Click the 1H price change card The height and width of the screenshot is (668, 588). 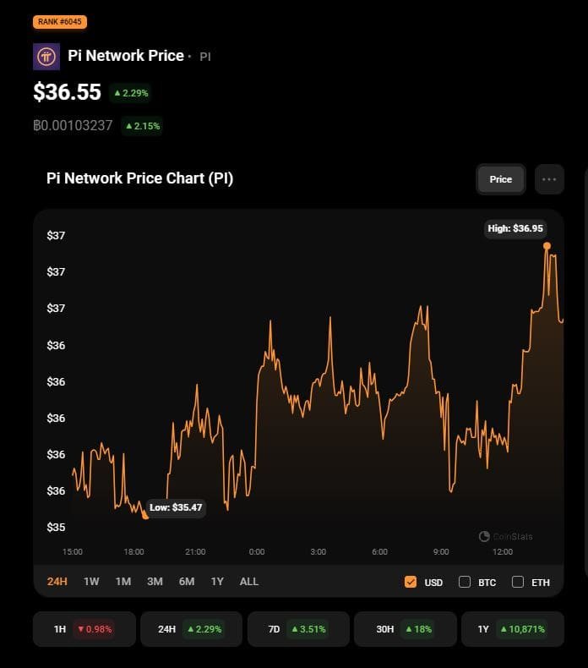point(84,629)
